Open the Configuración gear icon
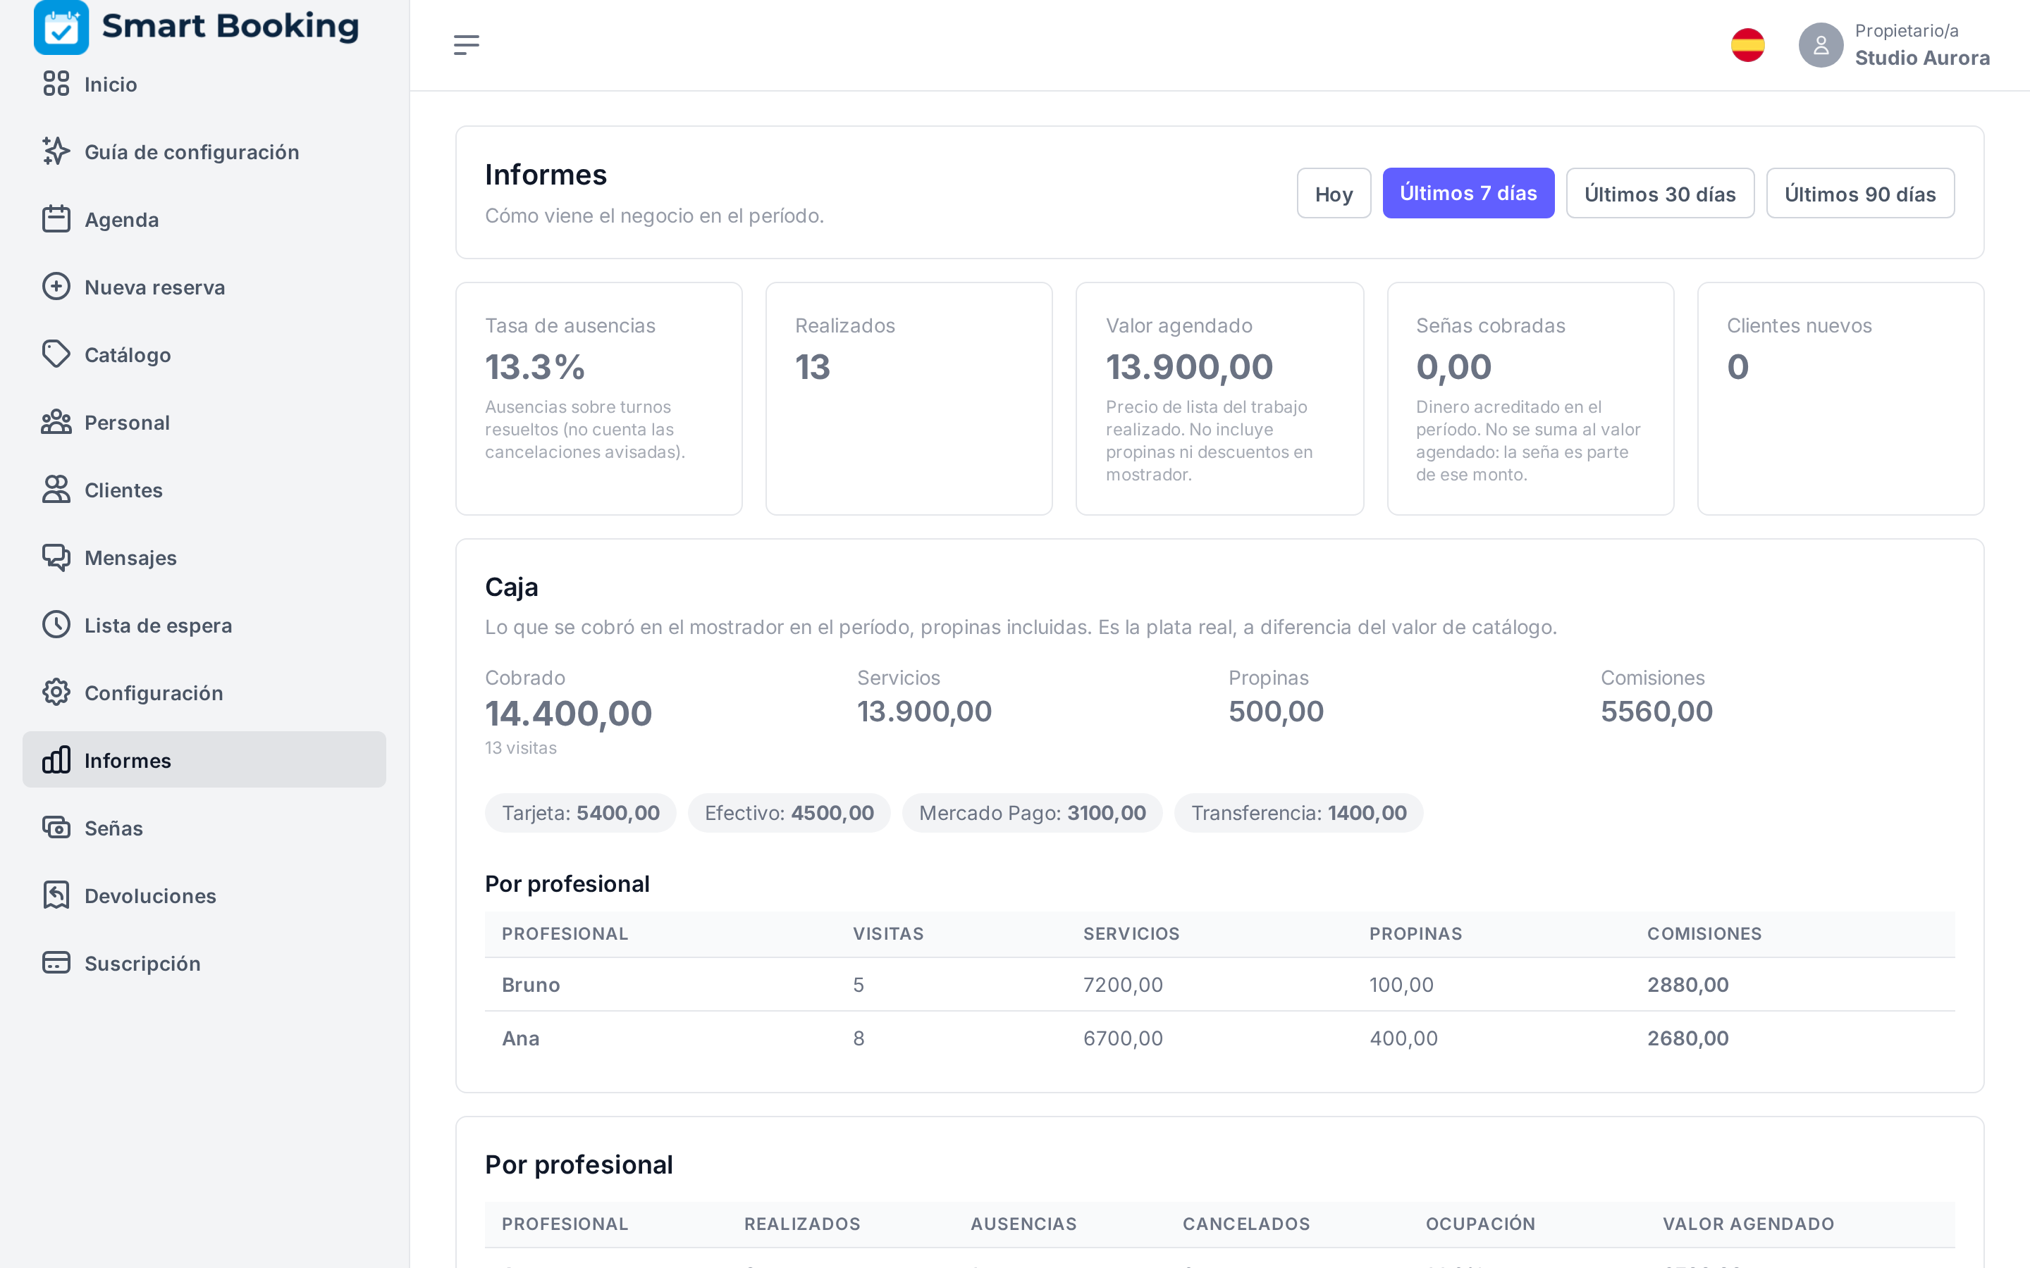The width and height of the screenshot is (2030, 1268). pyautogui.click(x=56, y=692)
